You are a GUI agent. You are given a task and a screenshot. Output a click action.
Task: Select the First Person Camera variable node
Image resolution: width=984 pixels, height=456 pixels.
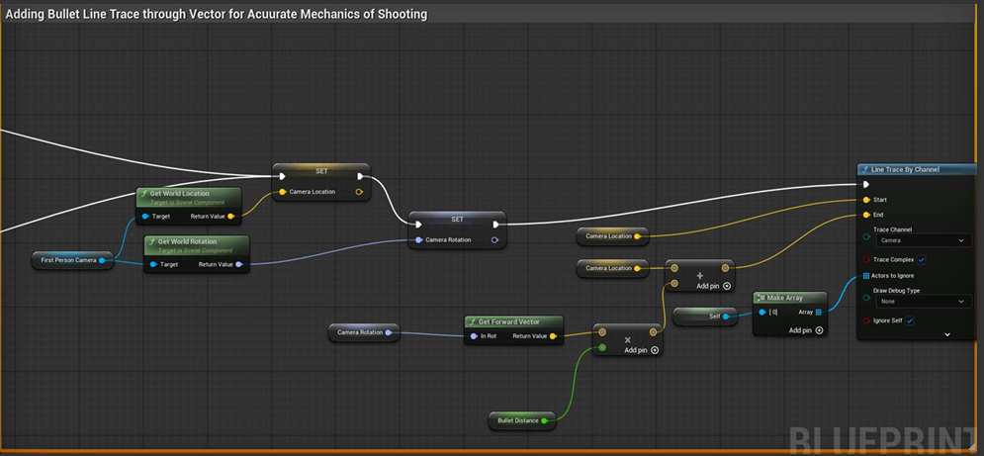click(72, 260)
